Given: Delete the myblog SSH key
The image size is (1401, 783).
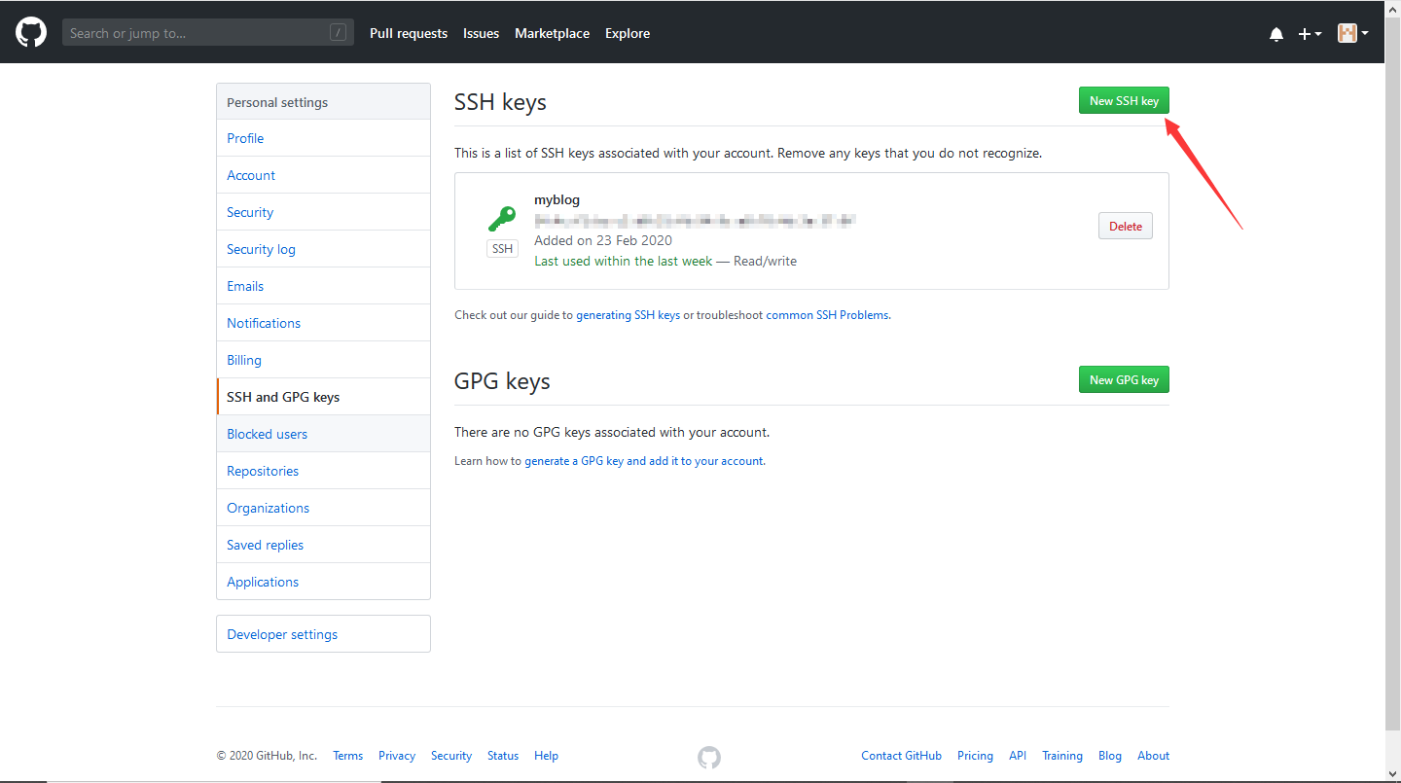Looking at the screenshot, I should pyautogui.click(x=1126, y=226).
